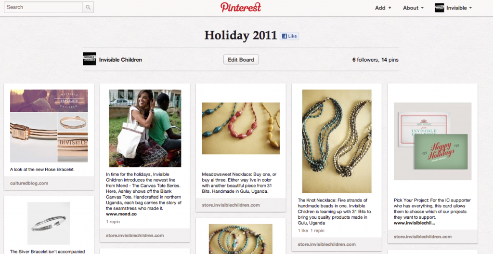This screenshot has width=493, height=254.
Task: Open the Invisible Children profile link
Action: (120, 59)
